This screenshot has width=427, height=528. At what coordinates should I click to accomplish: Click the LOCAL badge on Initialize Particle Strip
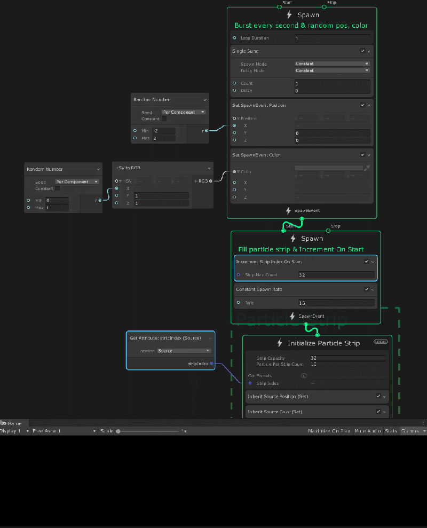click(x=380, y=342)
